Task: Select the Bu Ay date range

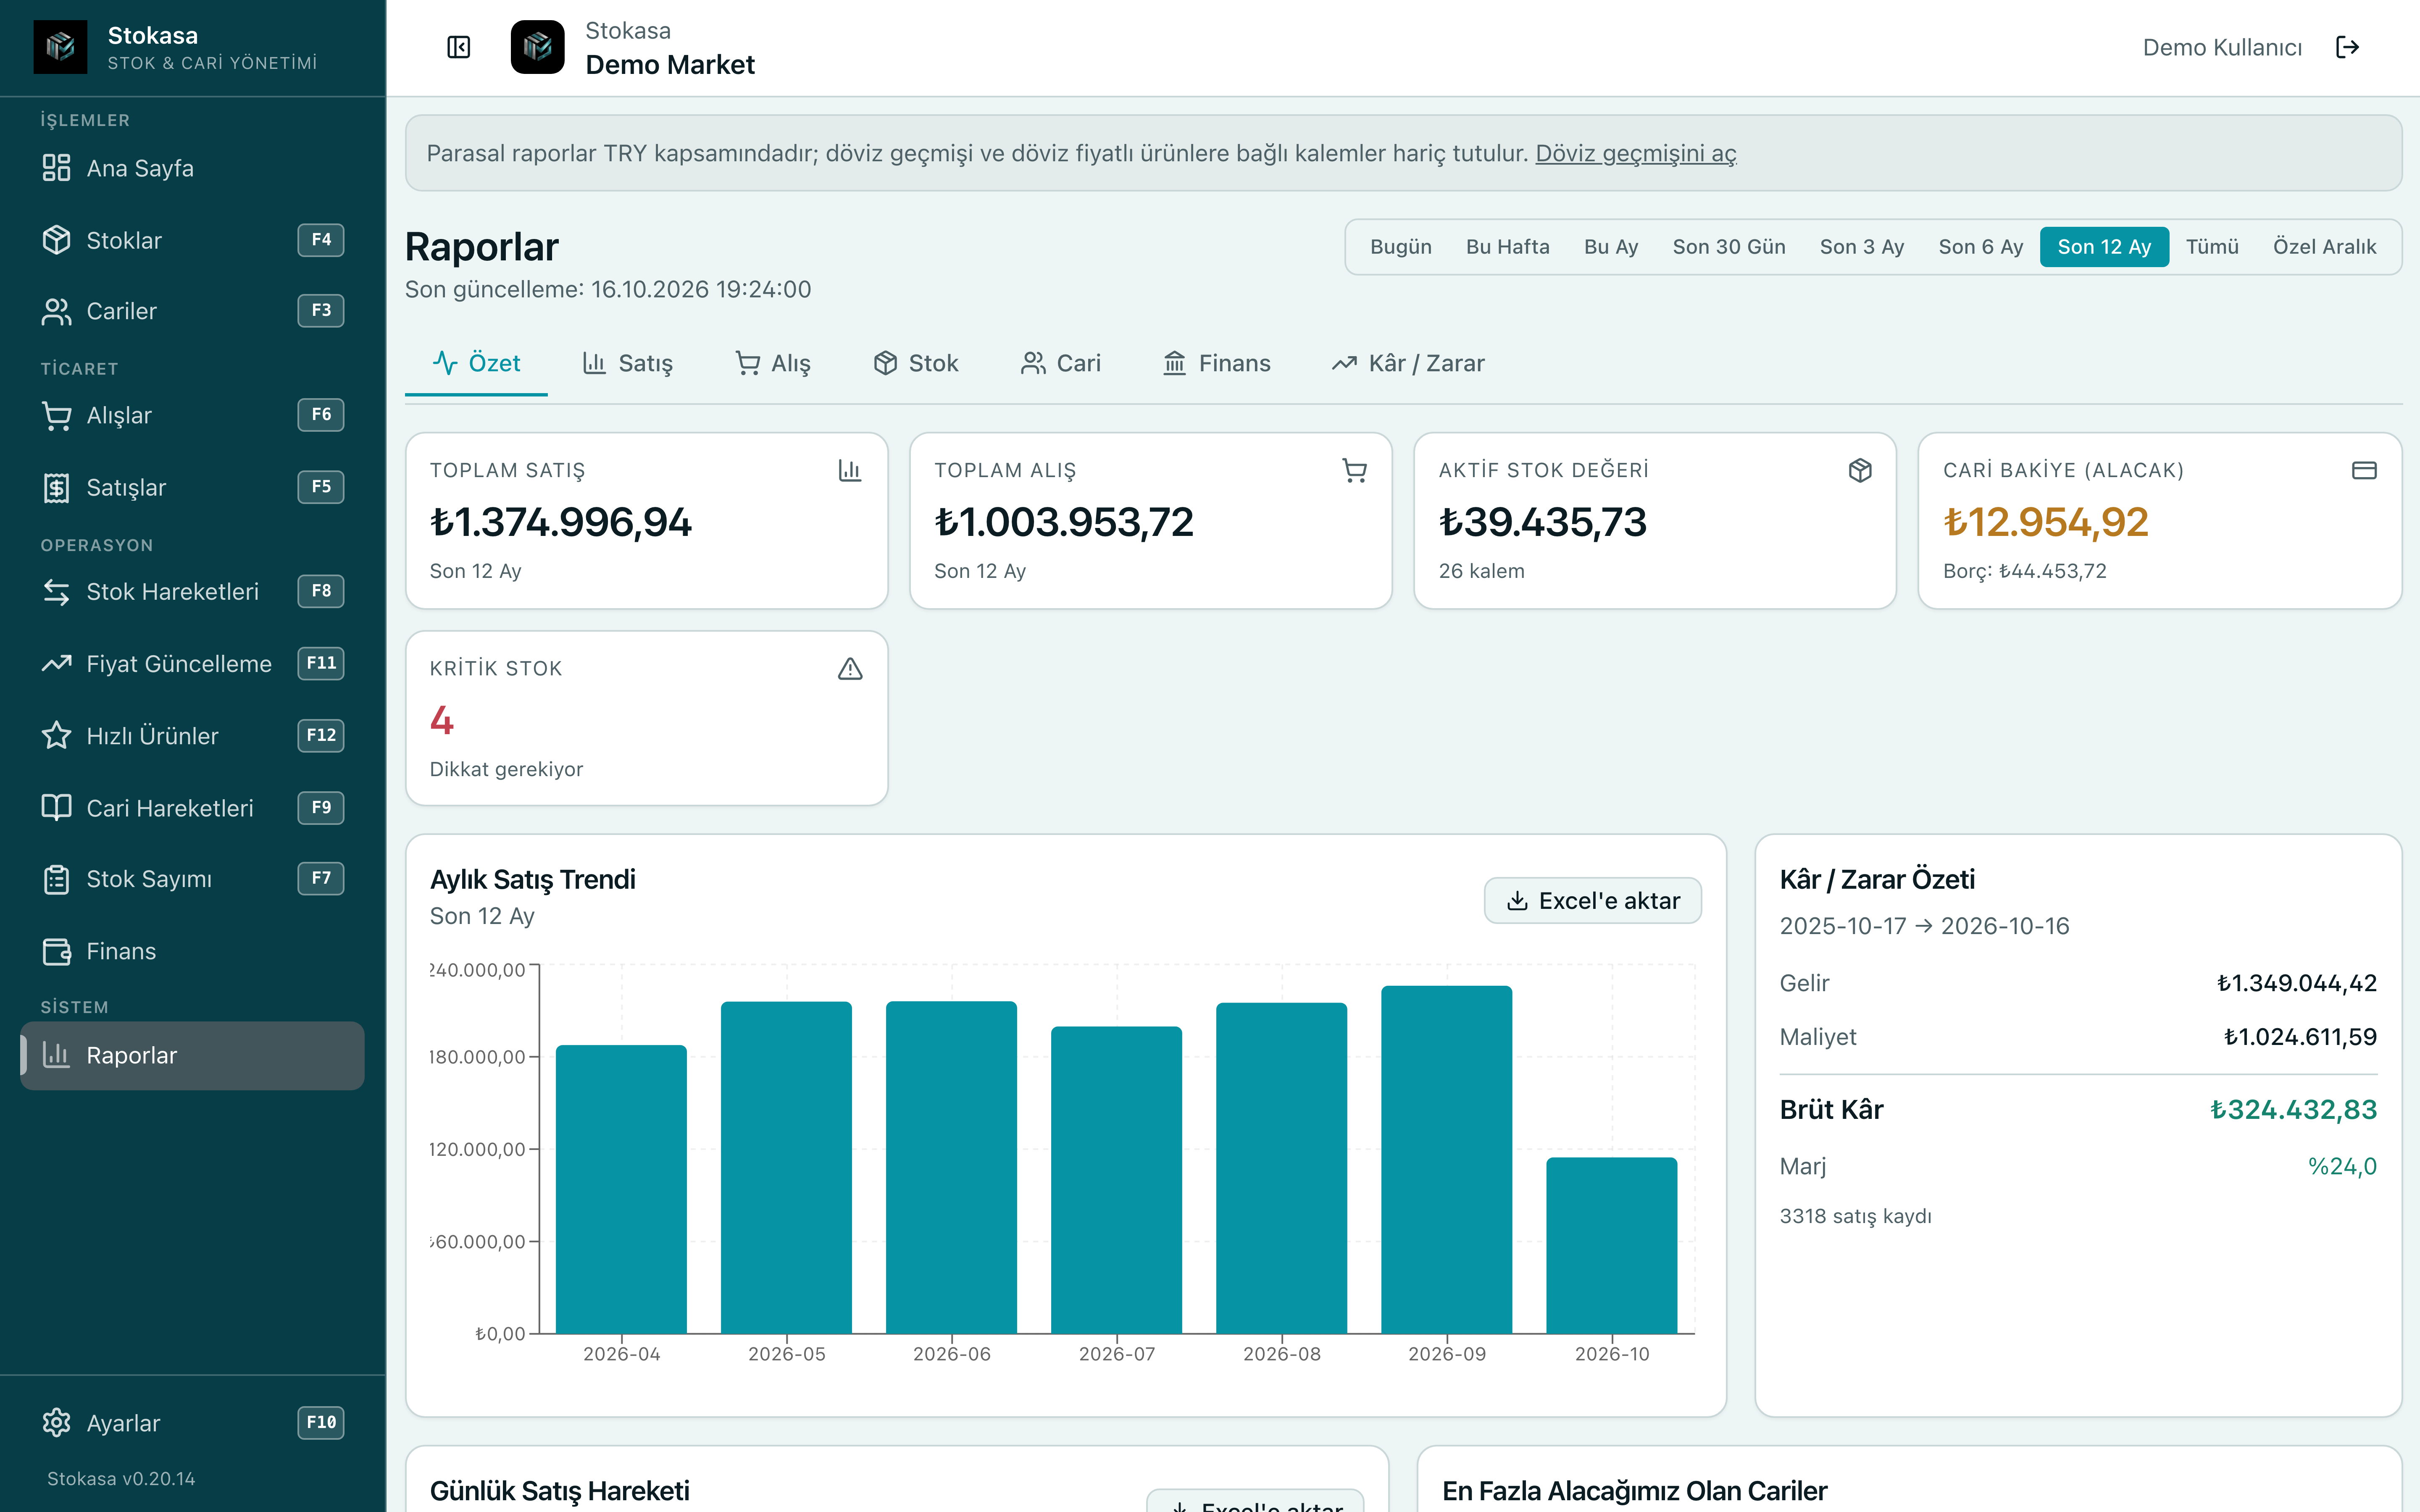Action: tap(1611, 247)
